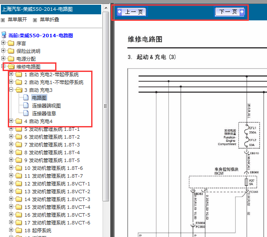Select the 维修电路图 tree item
Screen dimensions: 267x237
pyautogui.click(x=28, y=67)
